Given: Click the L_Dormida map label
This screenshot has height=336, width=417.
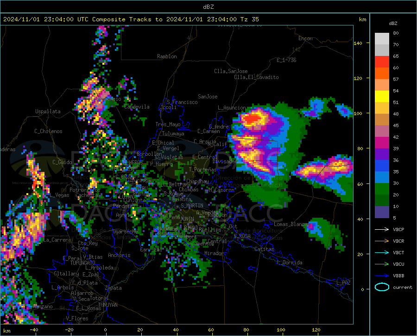Looking at the screenshot, I should [x=289, y=263].
